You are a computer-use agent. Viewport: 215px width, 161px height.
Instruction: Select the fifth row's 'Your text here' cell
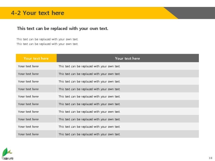click(x=36, y=97)
